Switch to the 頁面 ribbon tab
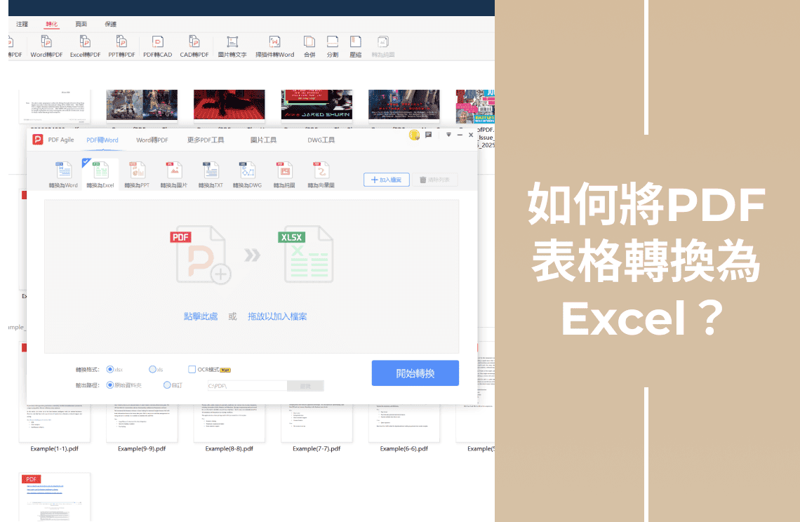 81,24
